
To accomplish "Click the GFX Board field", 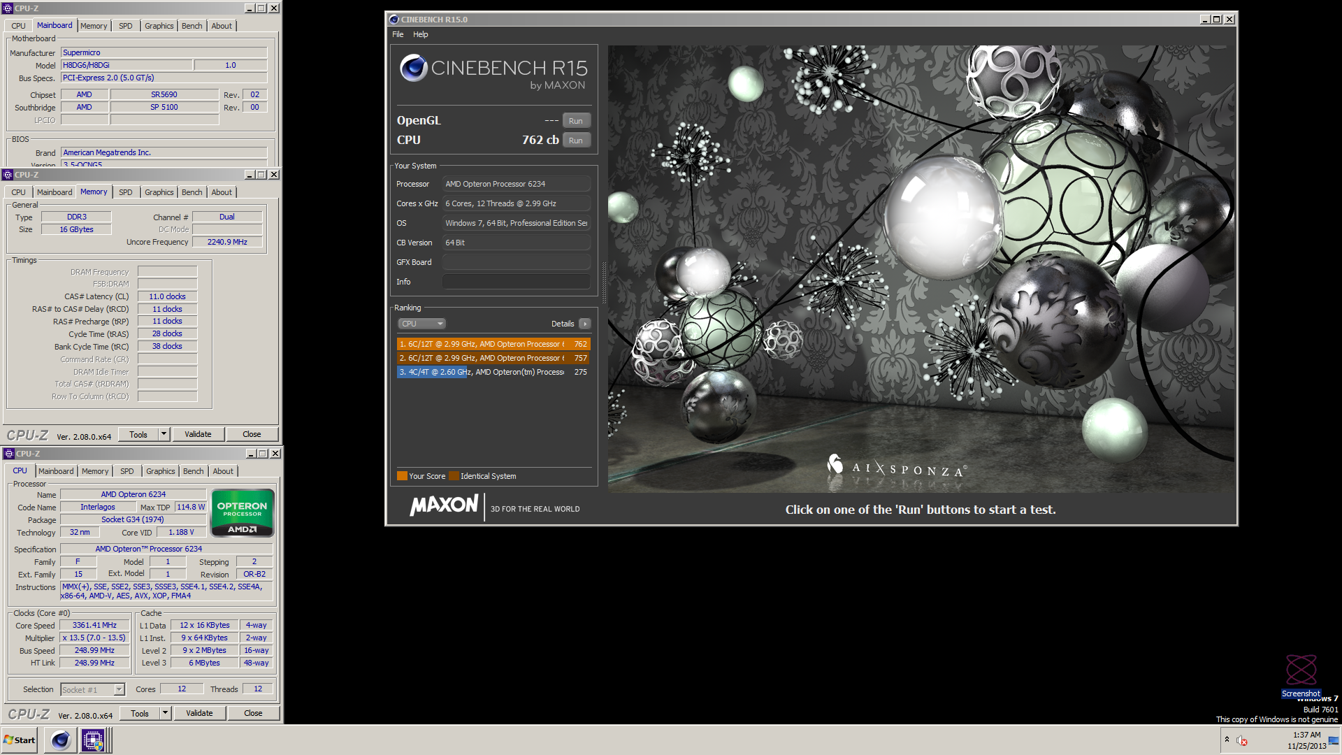I will click(x=517, y=262).
